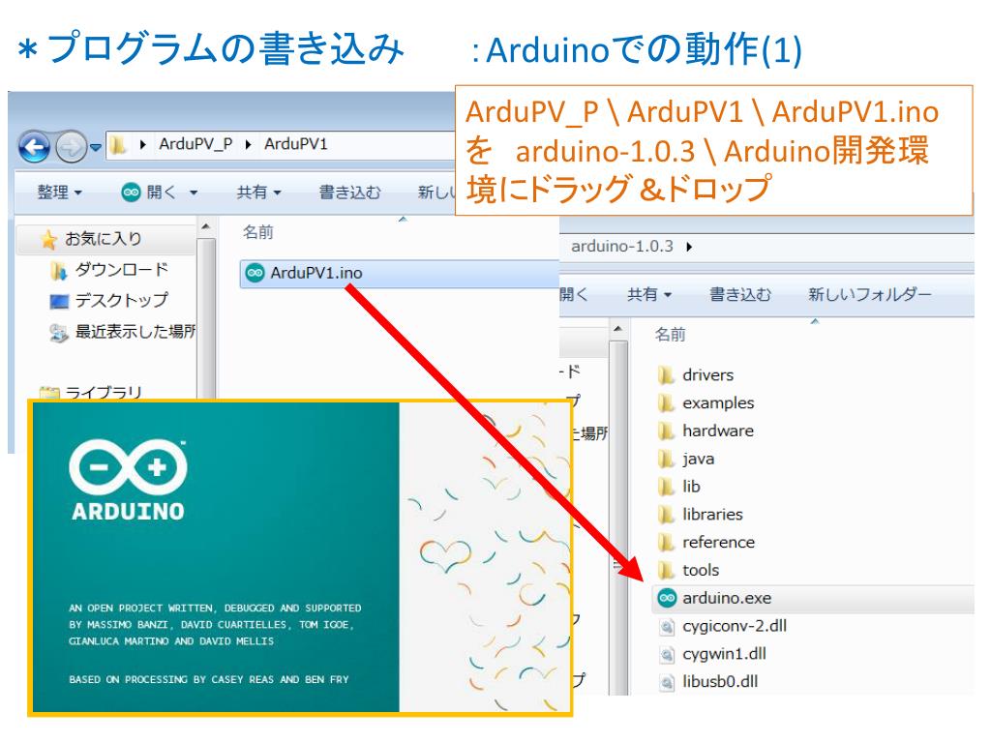Select the lib folder icon

tap(666, 487)
